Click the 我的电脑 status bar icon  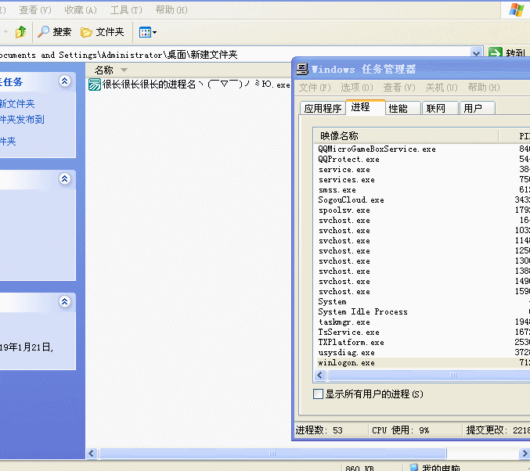(x=413, y=467)
